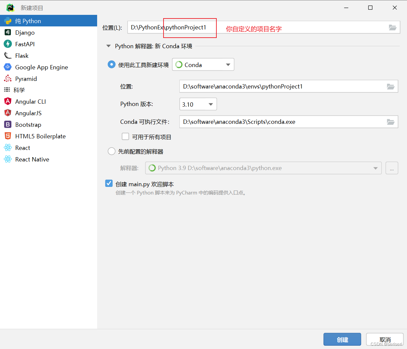Click the React atom icon

8,148
